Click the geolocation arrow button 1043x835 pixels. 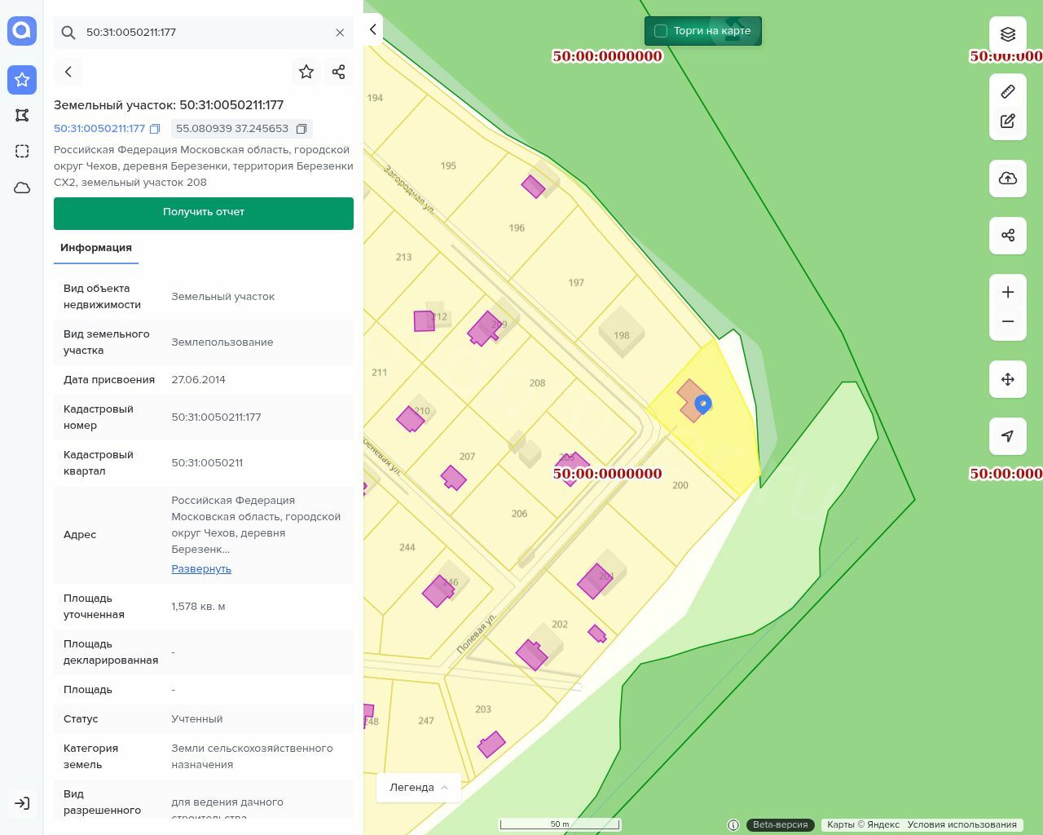(x=1008, y=436)
